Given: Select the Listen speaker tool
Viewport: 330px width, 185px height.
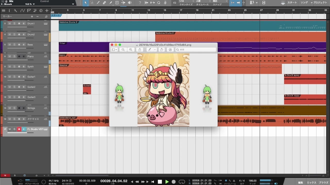Looking at the screenshot, I should (x=129, y=3).
